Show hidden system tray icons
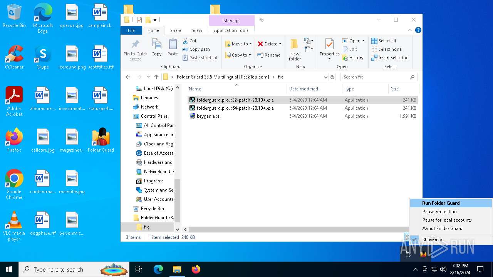Screen dimensions: 493x277 tap(415, 269)
